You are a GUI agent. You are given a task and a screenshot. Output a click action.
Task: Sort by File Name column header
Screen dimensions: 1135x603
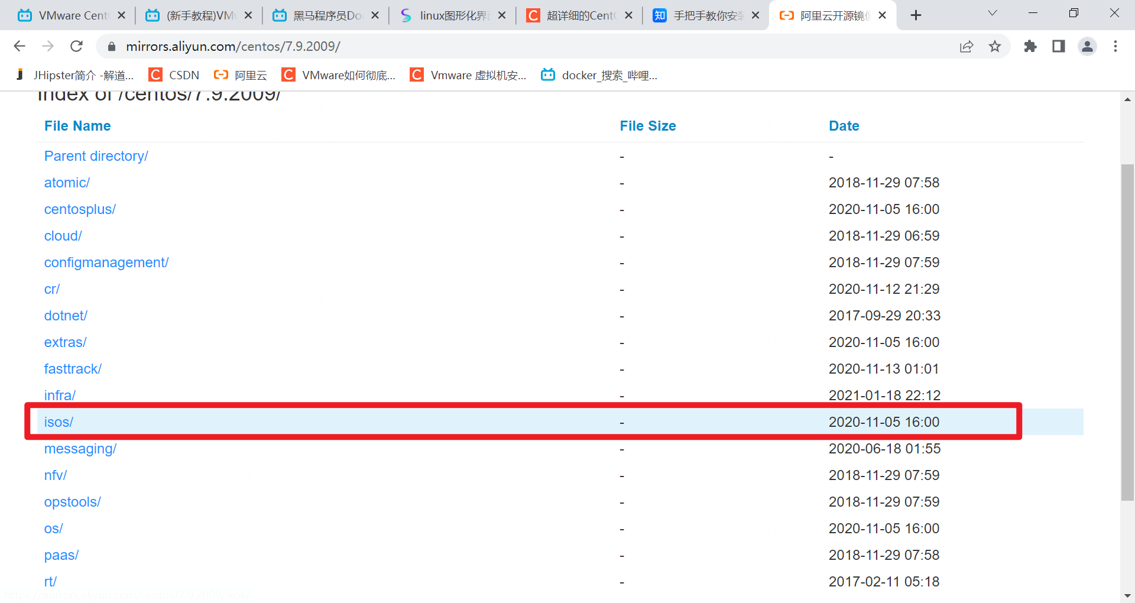tap(77, 126)
